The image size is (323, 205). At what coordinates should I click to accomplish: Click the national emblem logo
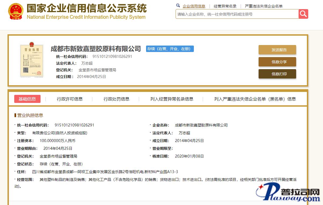pyautogui.click(x=16, y=12)
